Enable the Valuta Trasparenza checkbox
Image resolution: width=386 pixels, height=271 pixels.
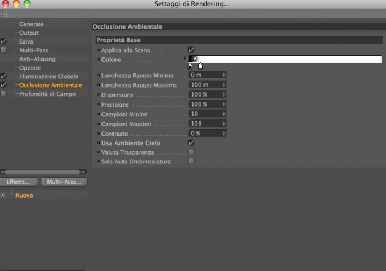191,152
